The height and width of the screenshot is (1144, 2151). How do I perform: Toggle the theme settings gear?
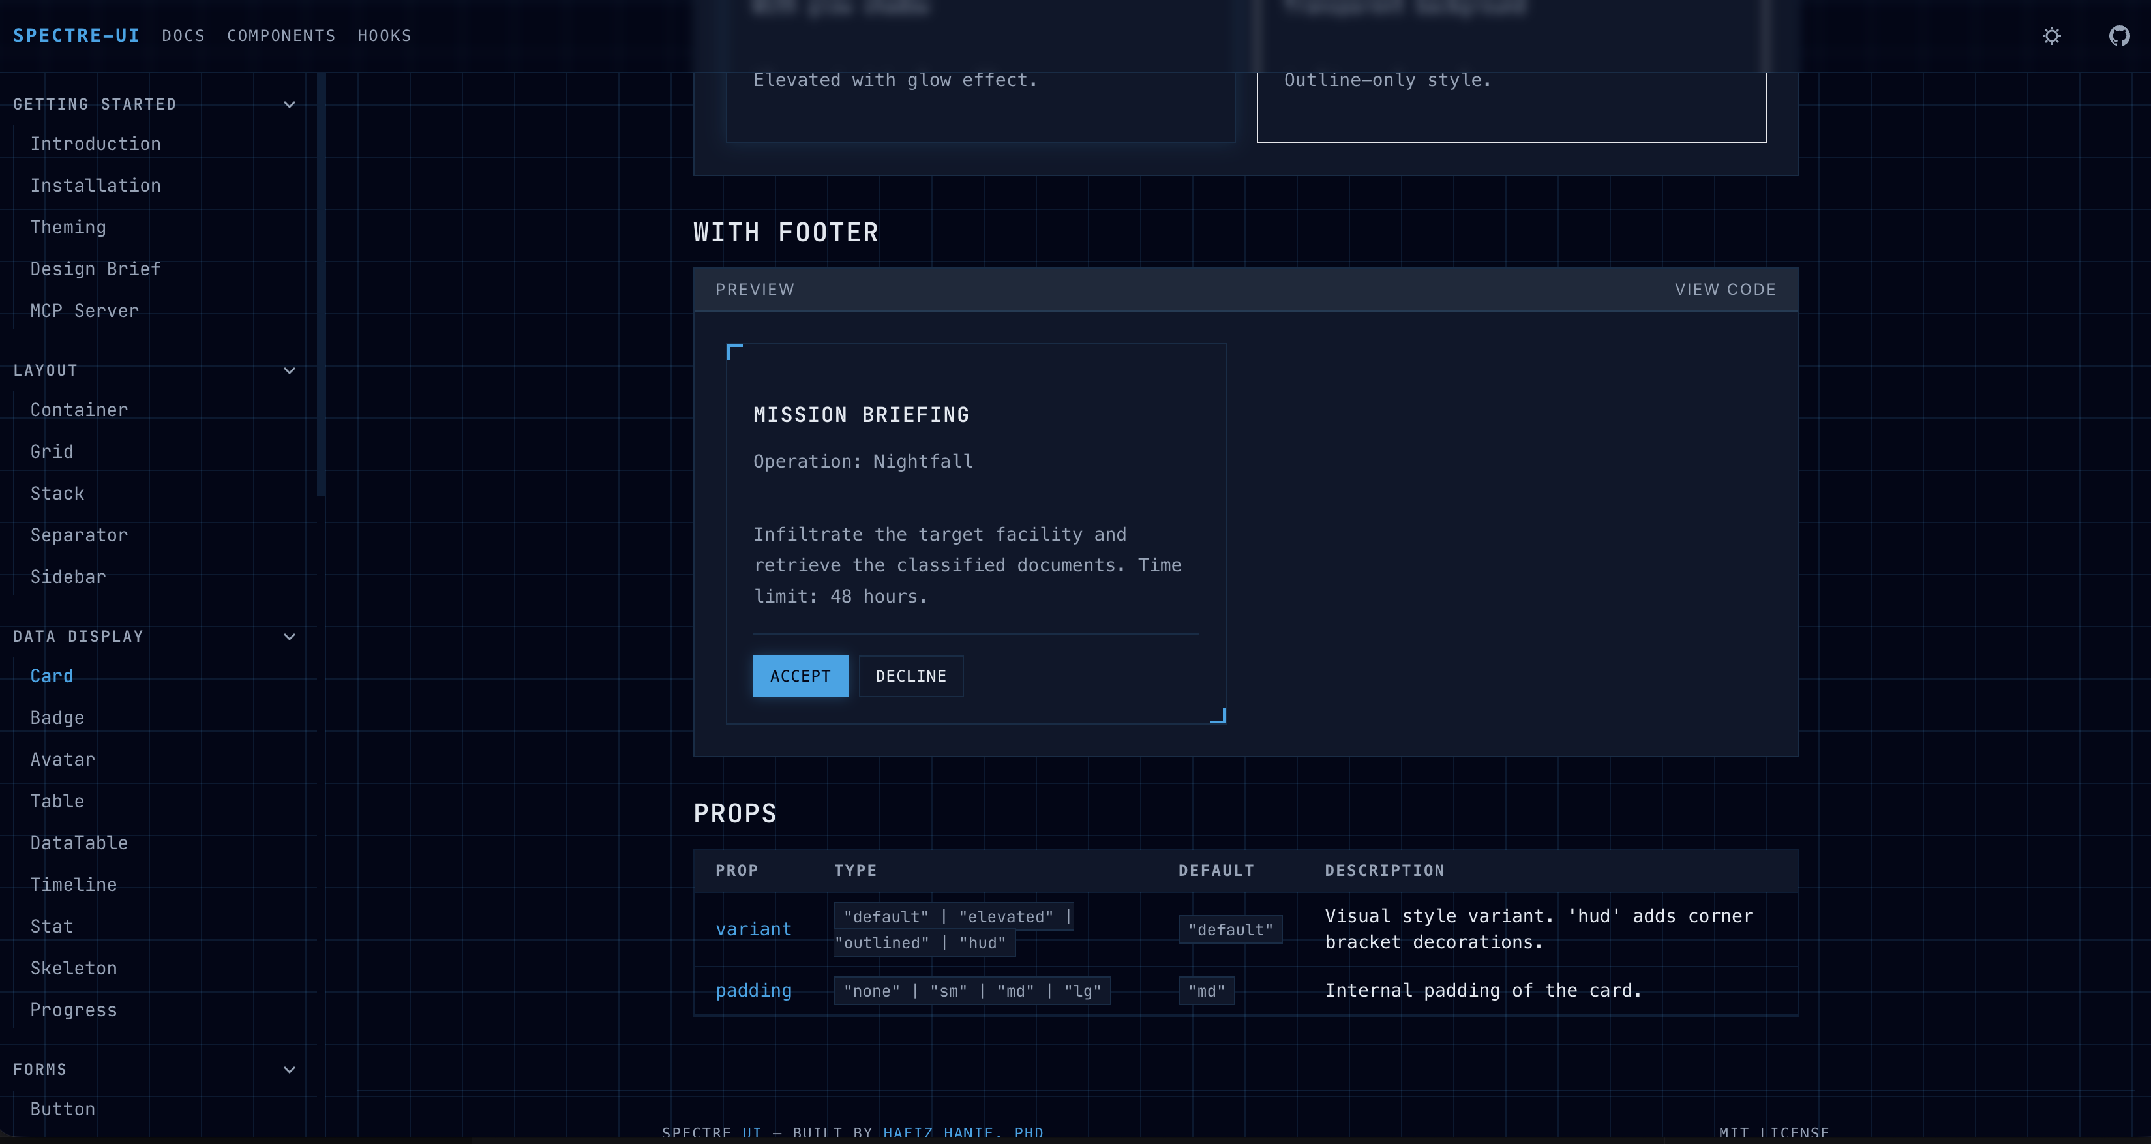(2053, 36)
